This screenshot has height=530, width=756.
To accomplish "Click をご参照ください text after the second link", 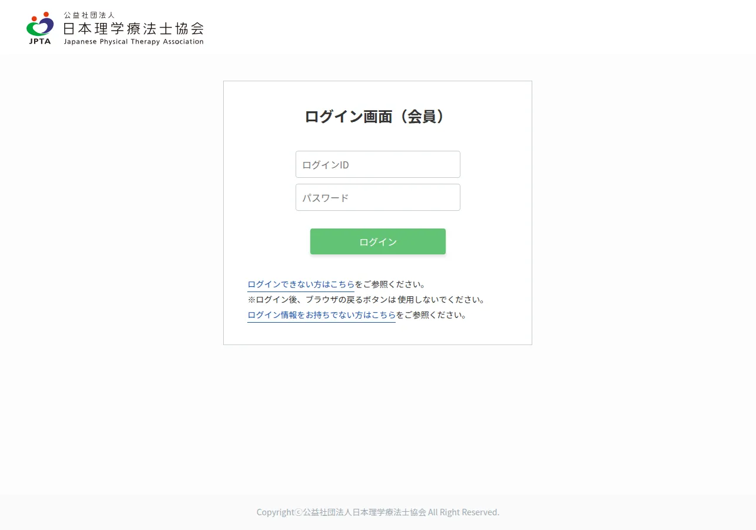I will tap(431, 315).
